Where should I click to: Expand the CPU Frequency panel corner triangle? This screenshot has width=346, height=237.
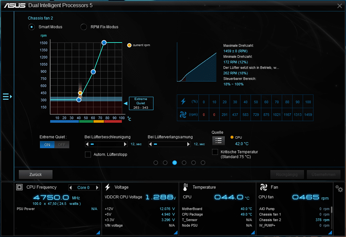tap(98, 232)
